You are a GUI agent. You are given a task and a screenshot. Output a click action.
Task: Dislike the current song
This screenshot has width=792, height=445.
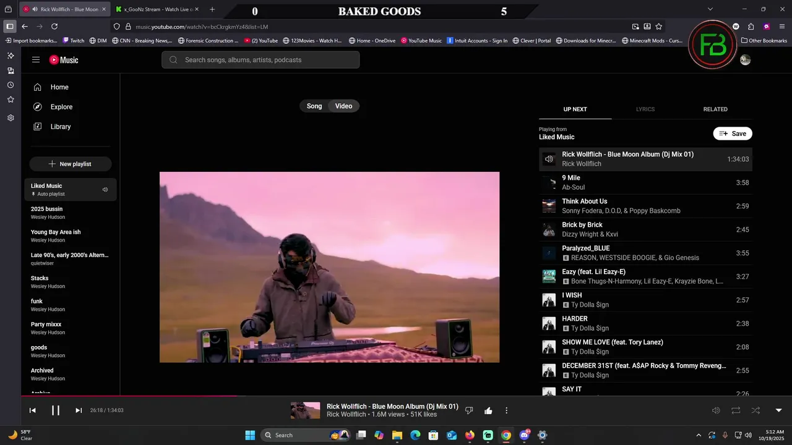(x=469, y=410)
